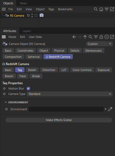Viewport: 115px width, 156px height.
Task: Open the Custom preset dropdown arrow
Action: coord(110,44)
